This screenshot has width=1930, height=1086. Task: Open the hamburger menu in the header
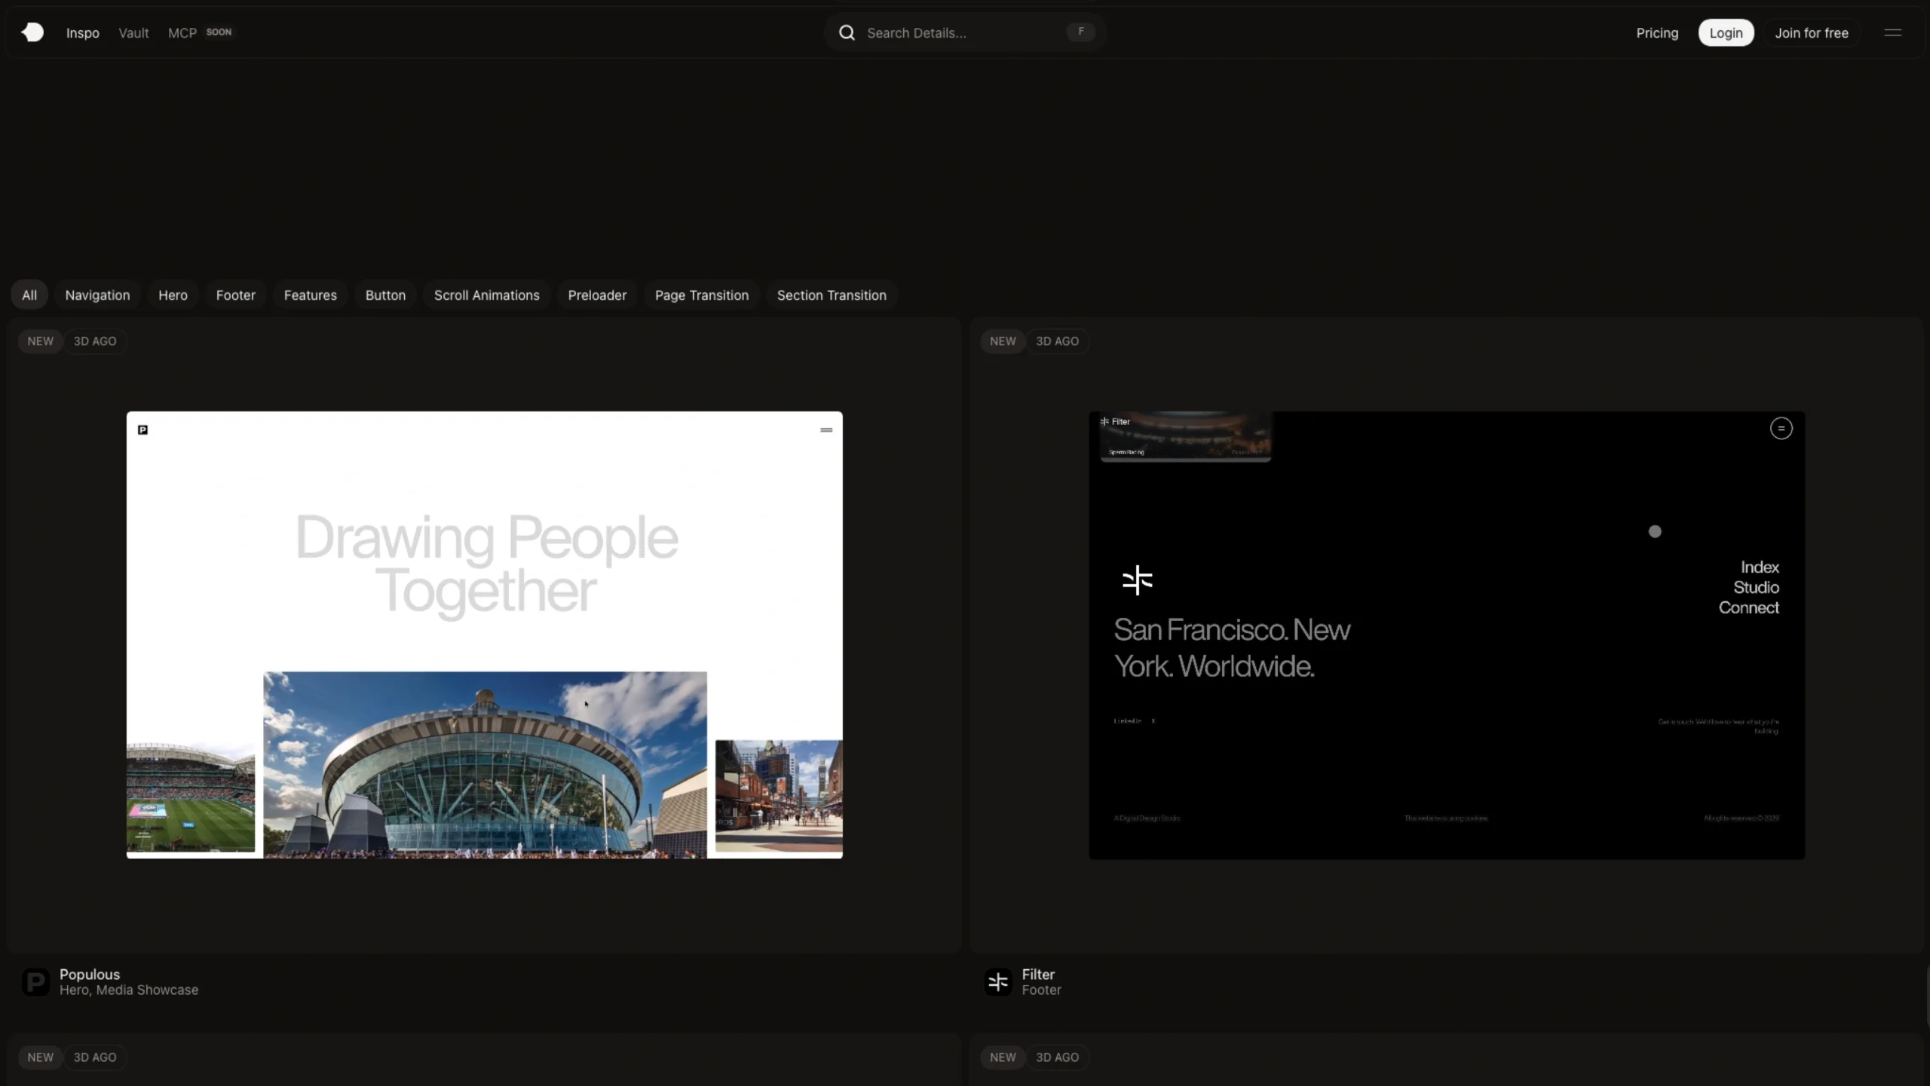(x=1892, y=32)
